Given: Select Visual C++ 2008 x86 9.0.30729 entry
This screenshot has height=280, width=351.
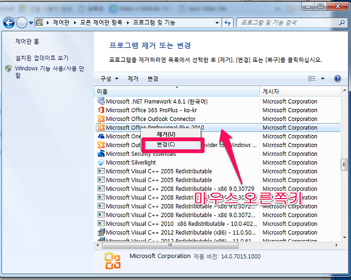Looking at the screenshot, I should 180,189.
